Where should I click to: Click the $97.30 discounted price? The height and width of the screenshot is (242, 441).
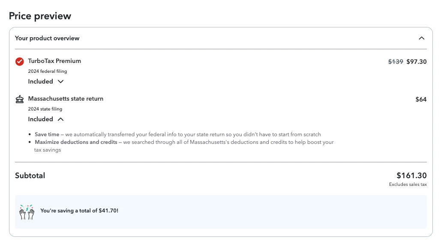(x=416, y=62)
